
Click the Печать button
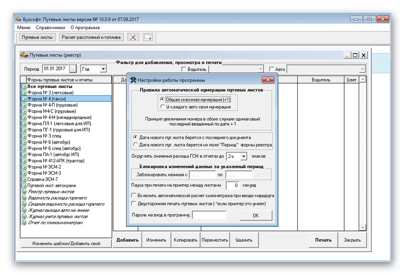[324, 240]
